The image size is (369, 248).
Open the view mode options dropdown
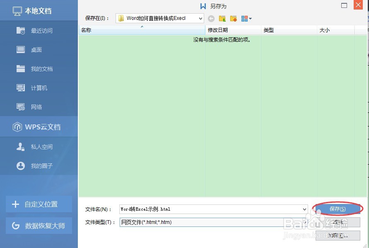pos(246,18)
